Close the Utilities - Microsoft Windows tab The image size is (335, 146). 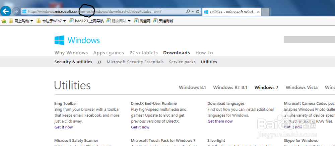click(x=258, y=12)
